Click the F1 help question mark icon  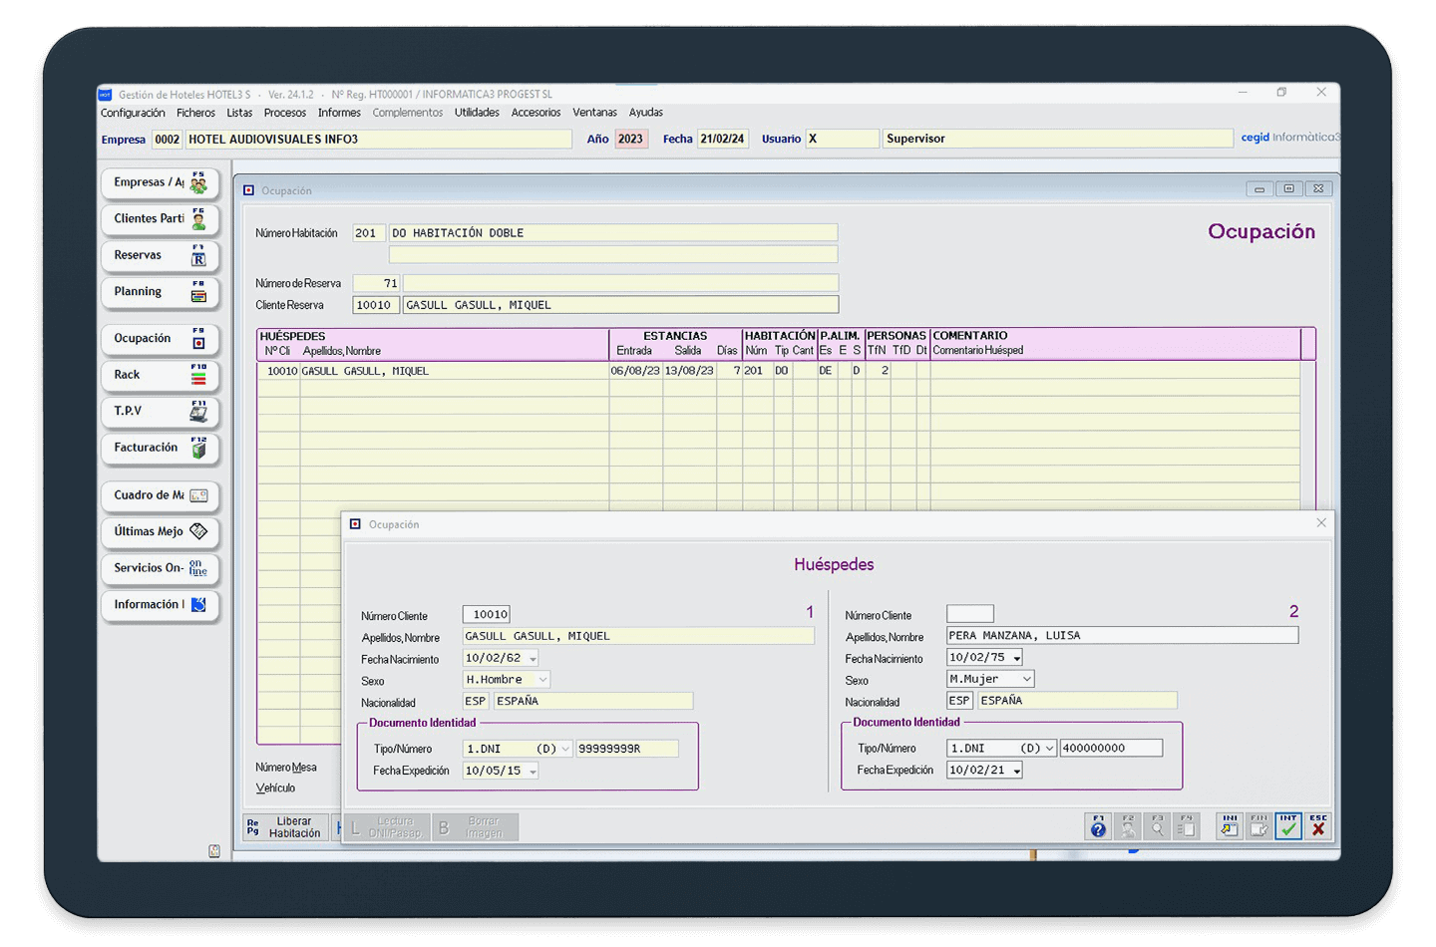point(1098,826)
